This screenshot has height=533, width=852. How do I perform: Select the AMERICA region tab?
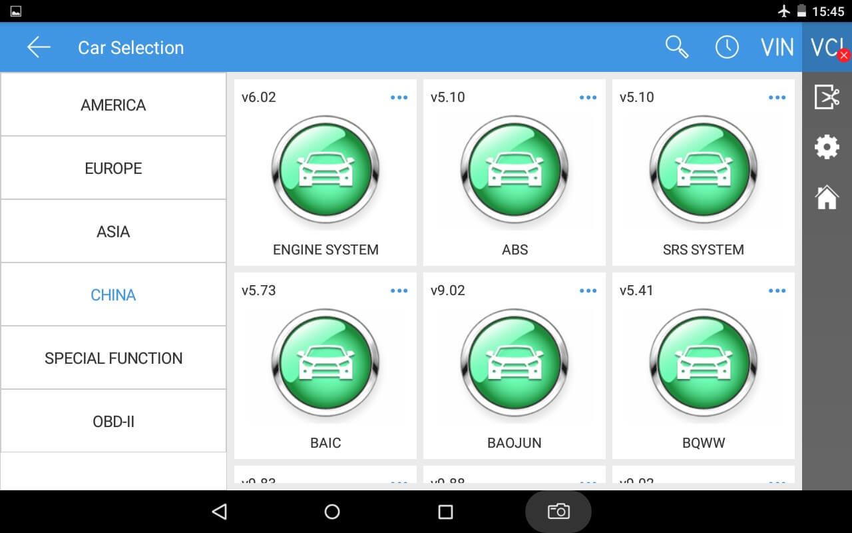click(x=113, y=105)
